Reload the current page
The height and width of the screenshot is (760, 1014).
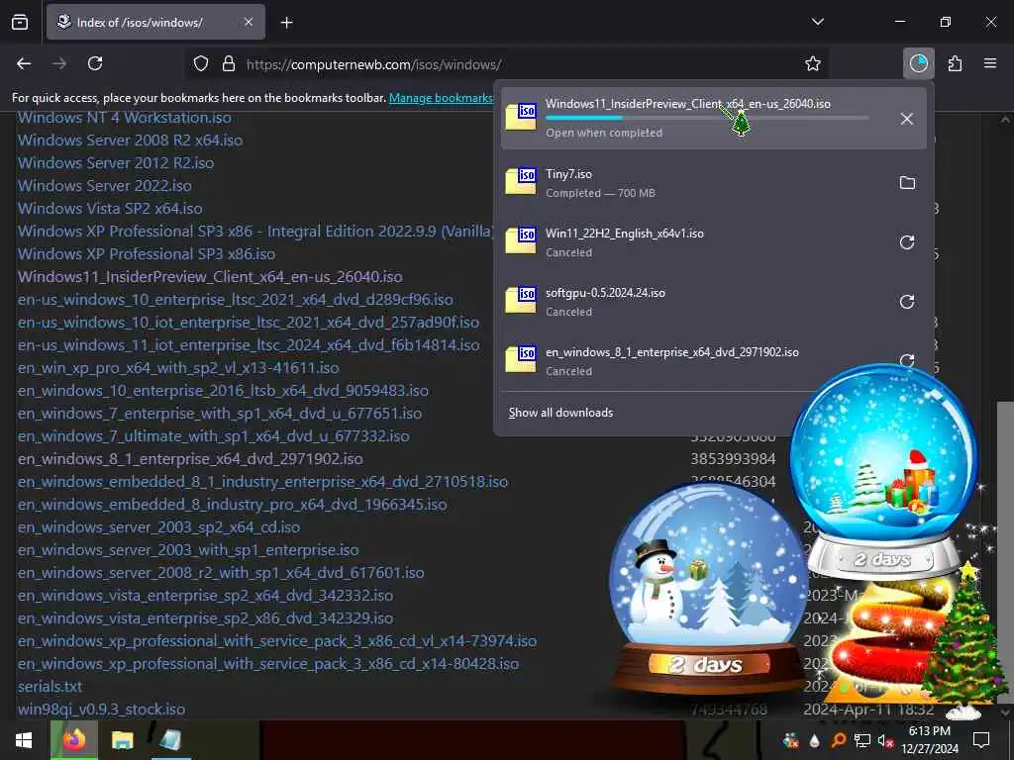[95, 63]
